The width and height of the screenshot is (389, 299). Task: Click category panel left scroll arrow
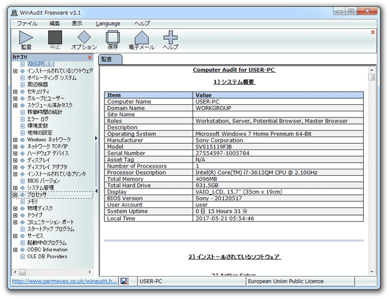pos(15,272)
